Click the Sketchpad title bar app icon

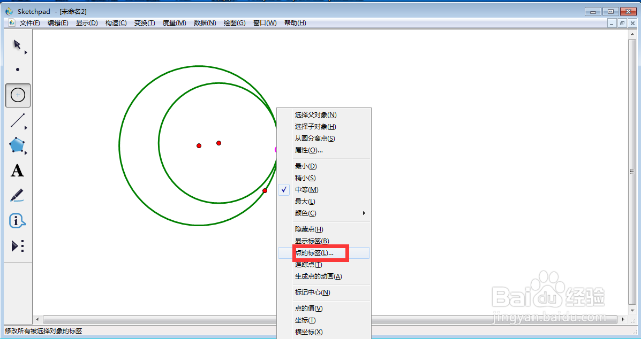(9, 11)
